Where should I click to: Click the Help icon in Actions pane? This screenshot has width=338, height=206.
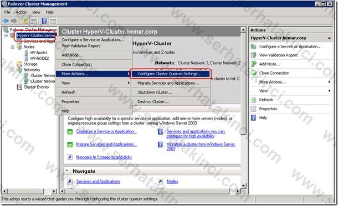click(254, 118)
